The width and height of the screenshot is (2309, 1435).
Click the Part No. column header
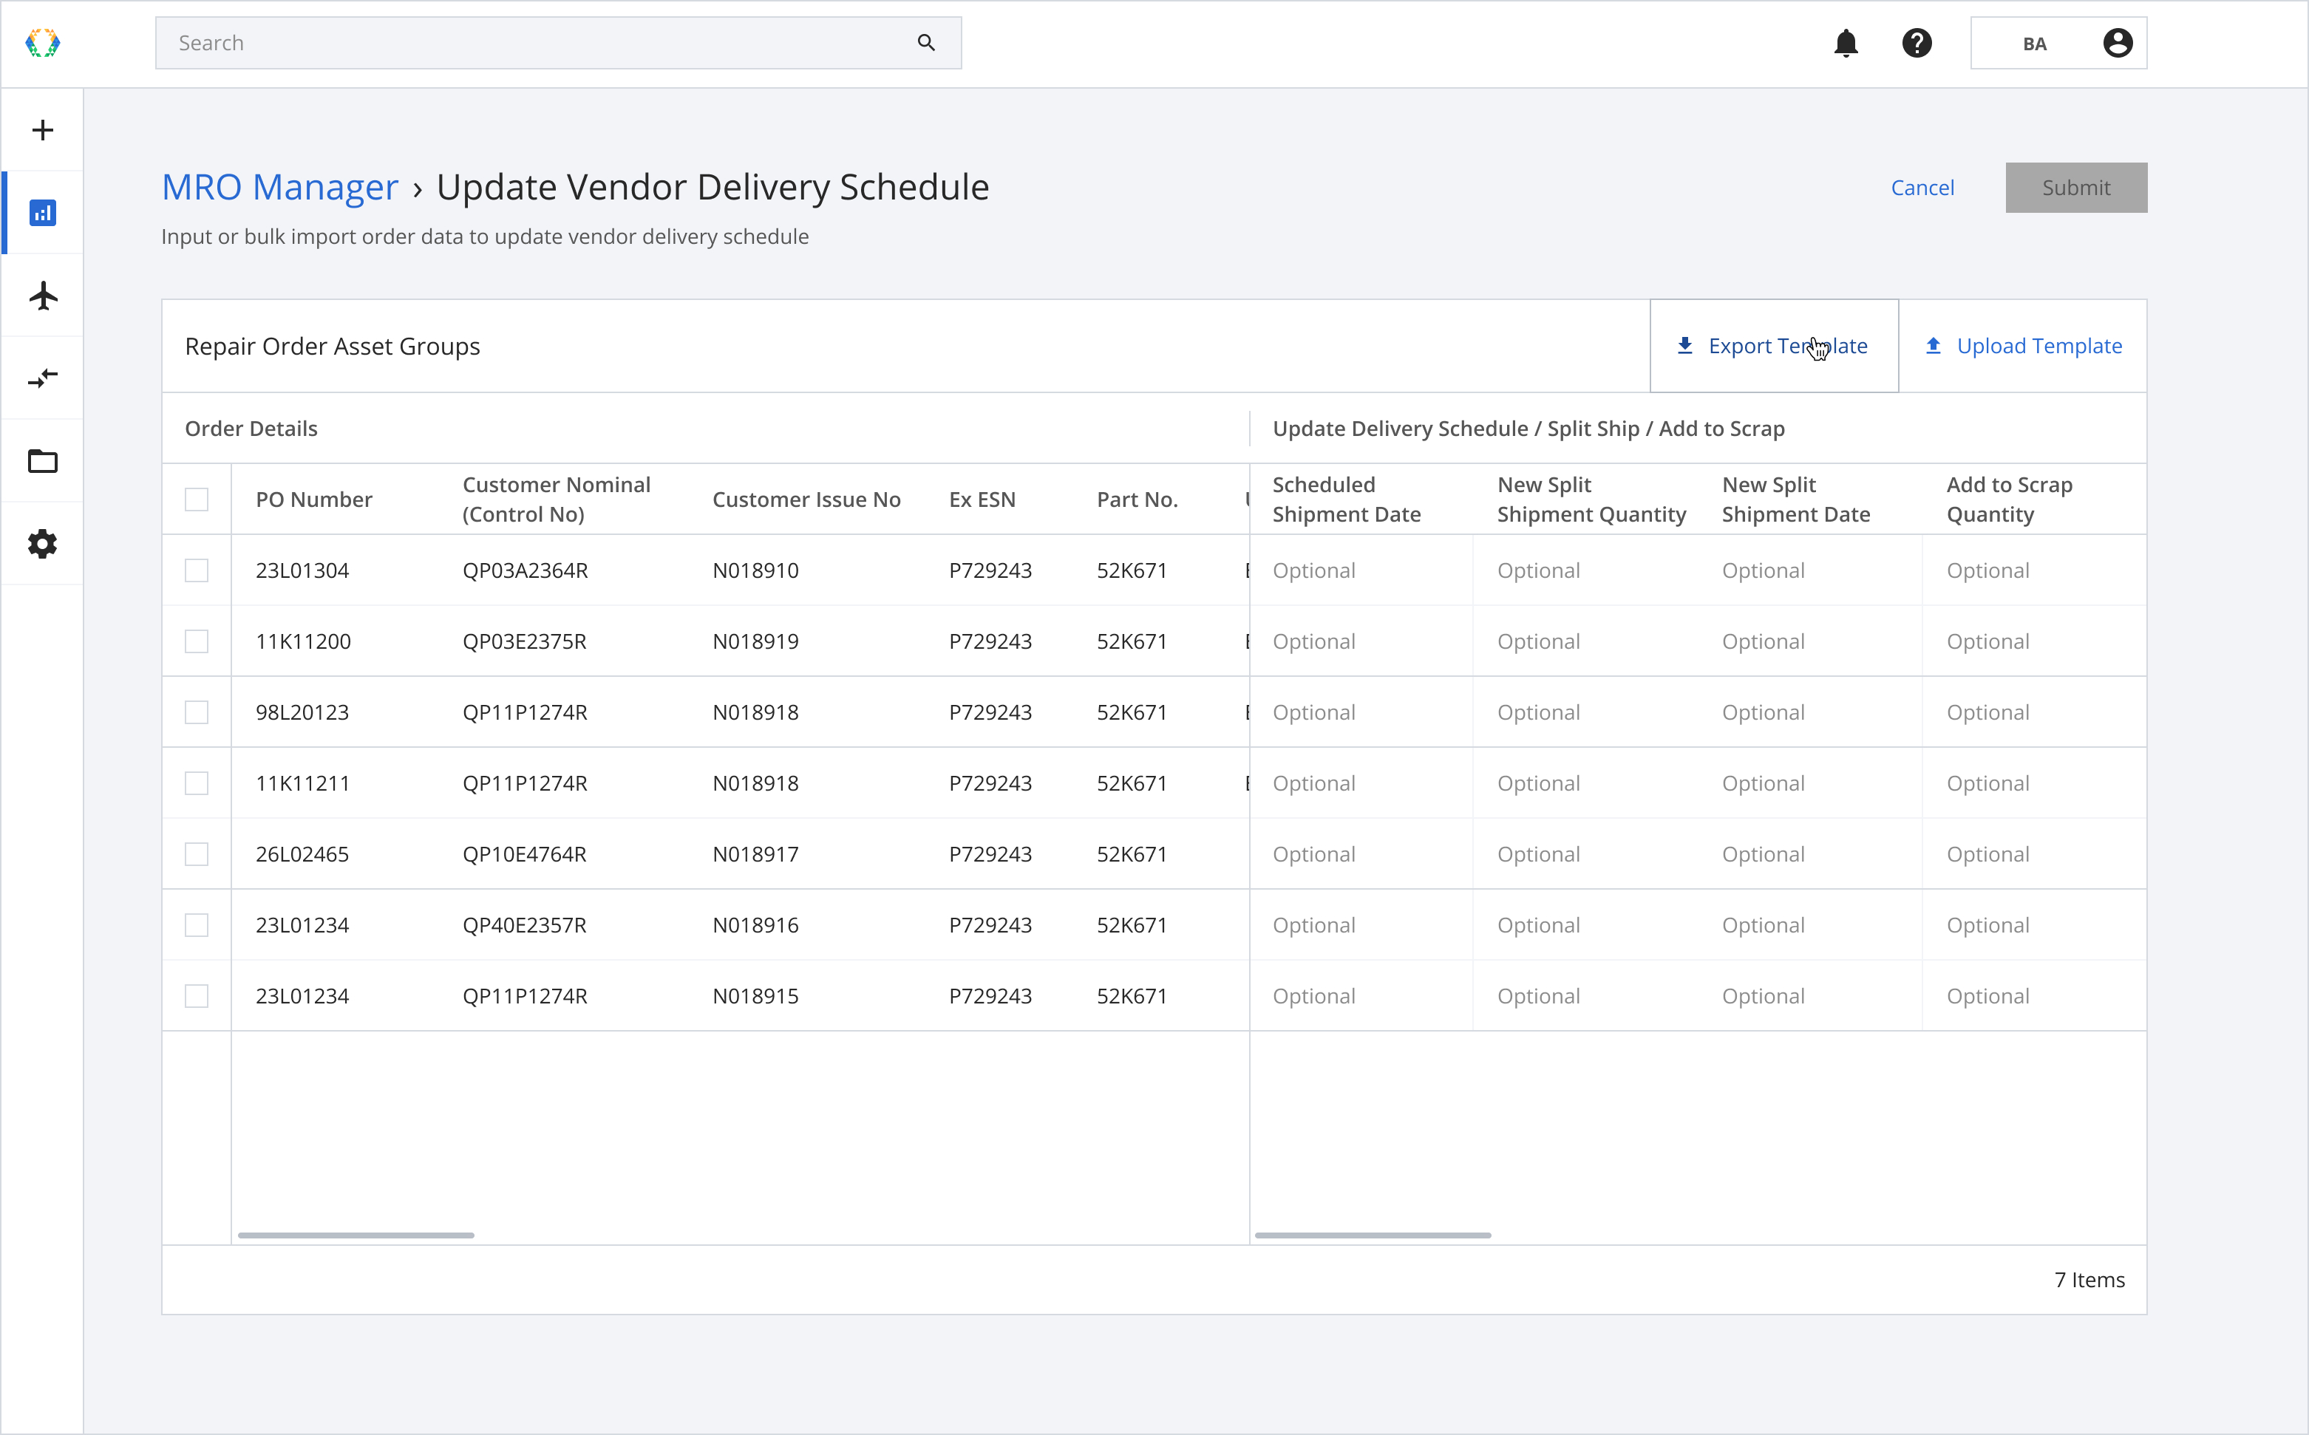coord(1137,500)
